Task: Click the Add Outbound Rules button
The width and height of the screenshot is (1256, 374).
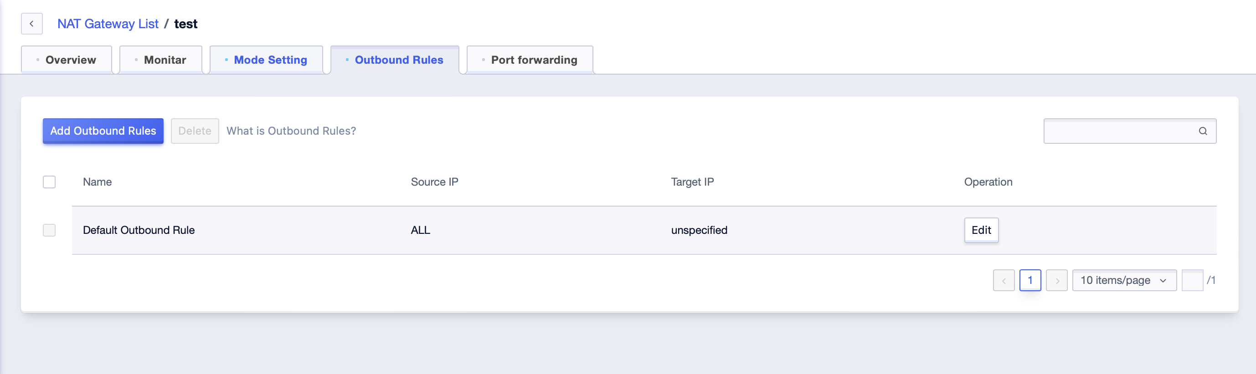Action: pyautogui.click(x=103, y=131)
